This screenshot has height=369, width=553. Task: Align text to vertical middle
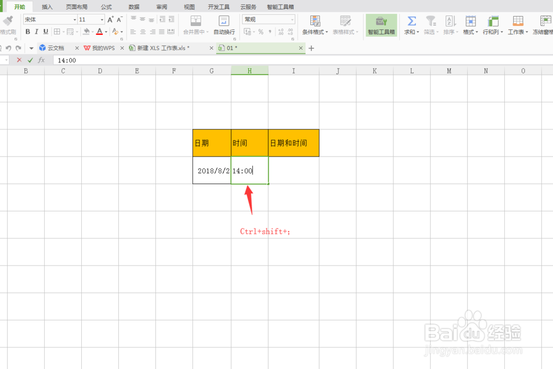tap(143, 19)
